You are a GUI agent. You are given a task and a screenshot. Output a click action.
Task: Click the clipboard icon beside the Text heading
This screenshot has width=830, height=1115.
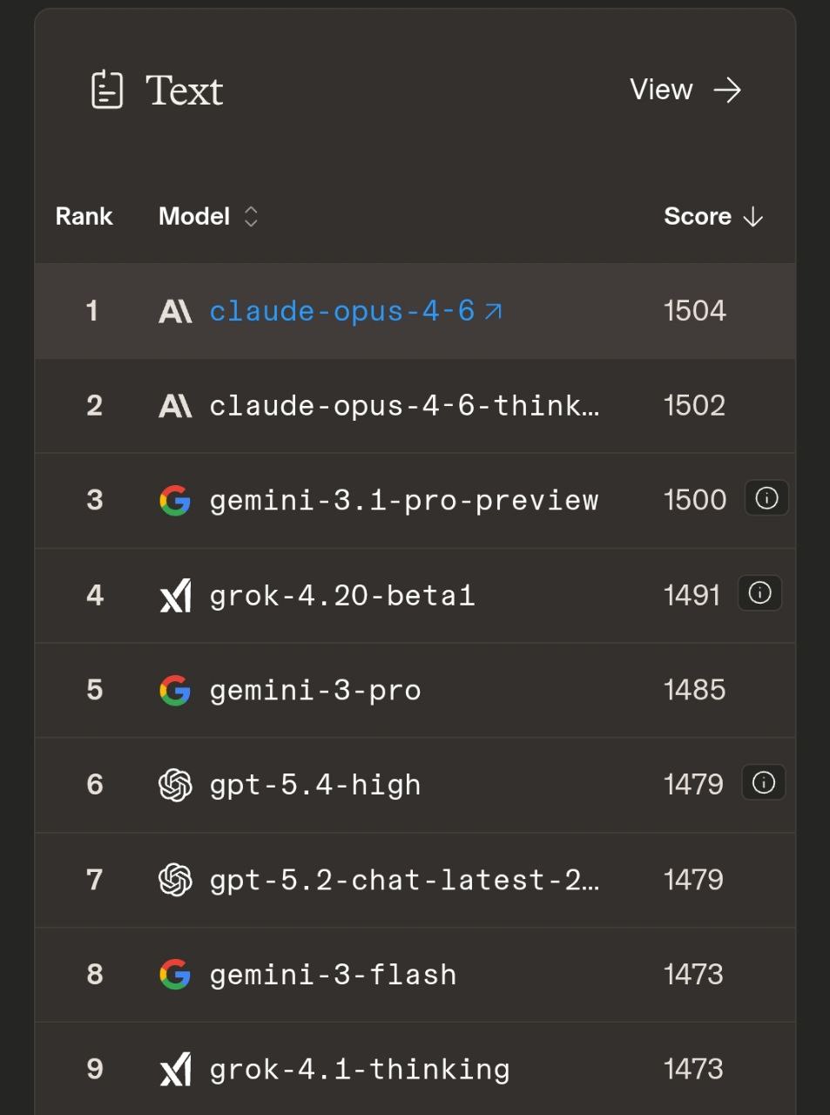pos(107,90)
